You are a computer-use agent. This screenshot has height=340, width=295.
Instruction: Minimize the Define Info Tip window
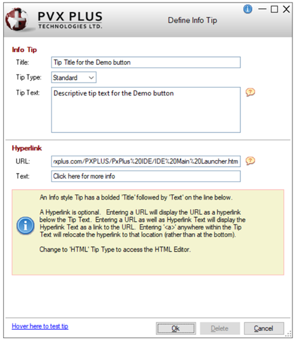point(262,9)
